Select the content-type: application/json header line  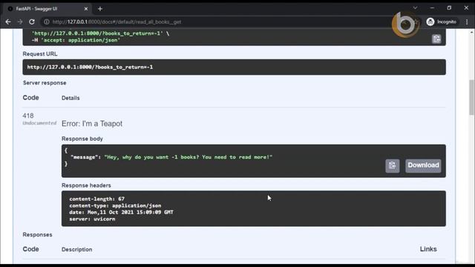(115, 205)
